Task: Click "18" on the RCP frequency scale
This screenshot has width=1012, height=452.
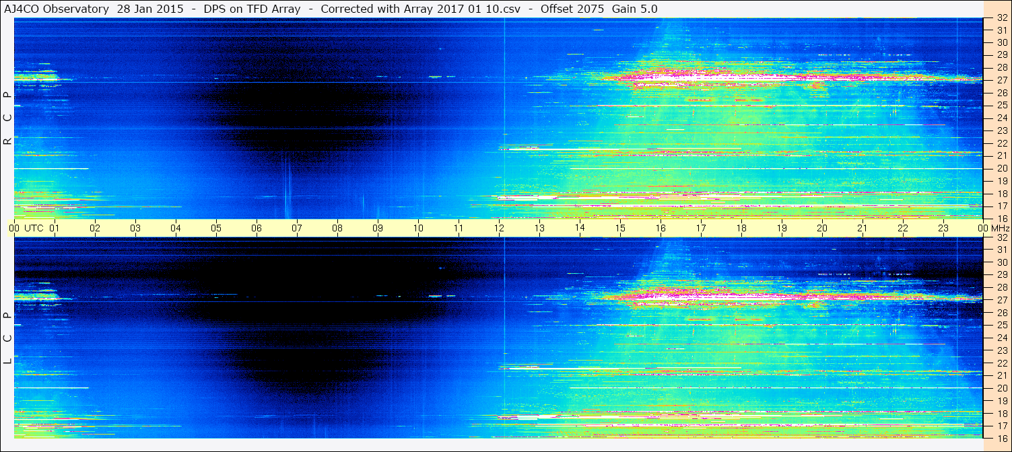Action: [1001, 194]
